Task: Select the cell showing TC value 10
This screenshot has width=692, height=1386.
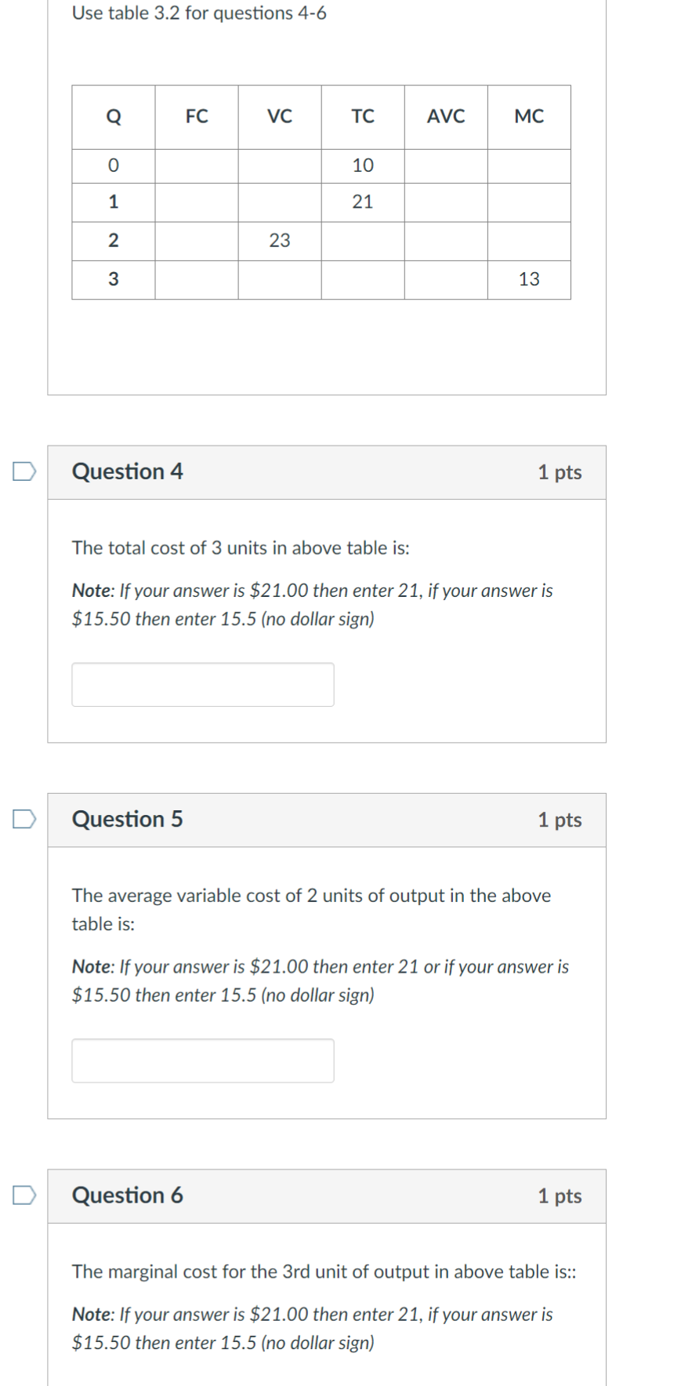Action: pyautogui.click(x=362, y=164)
